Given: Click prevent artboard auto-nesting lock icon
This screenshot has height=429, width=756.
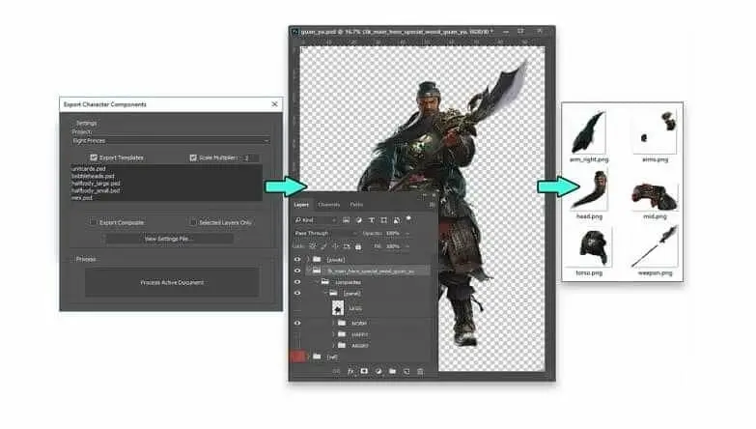Looking at the screenshot, I should point(347,246).
